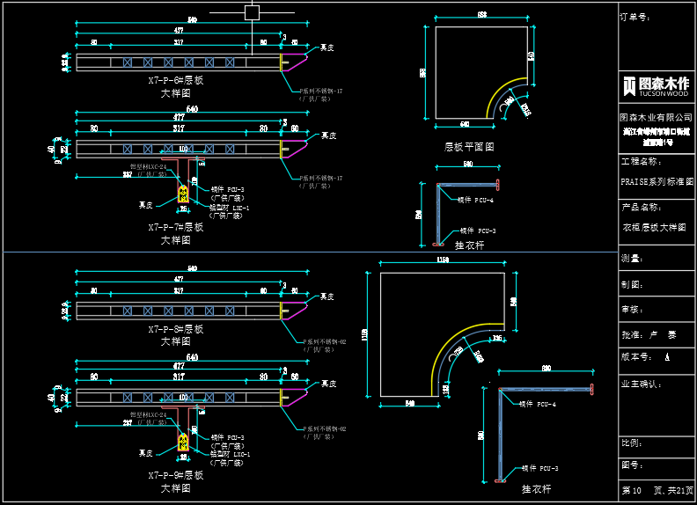
Task: Select the 'X7-P-8#层板' drawing title
Action: coord(176,329)
